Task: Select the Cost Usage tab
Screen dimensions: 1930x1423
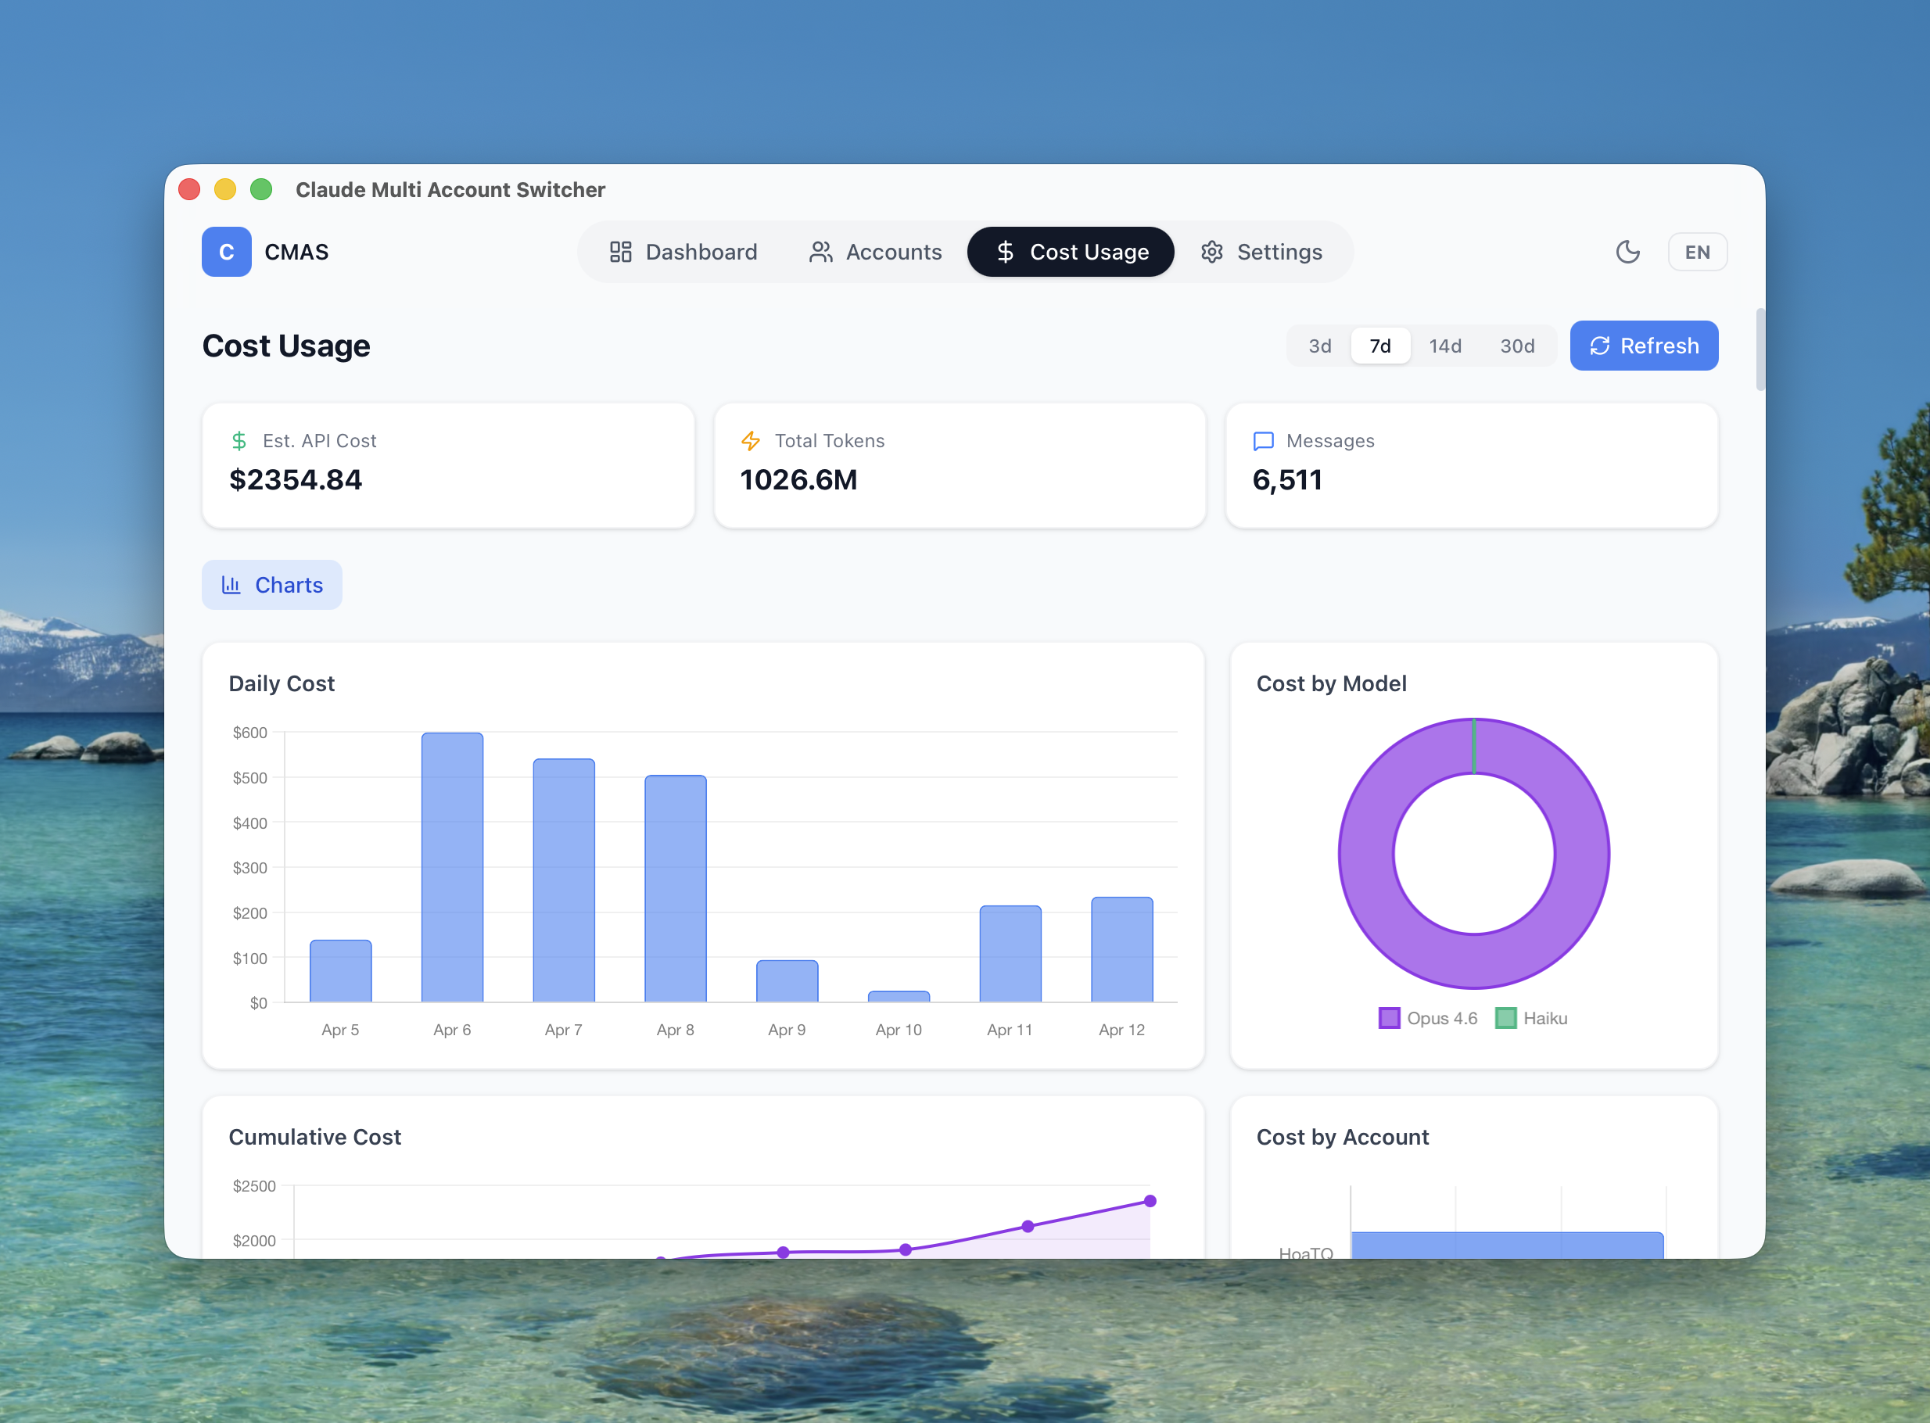Action: [x=1071, y=252]
